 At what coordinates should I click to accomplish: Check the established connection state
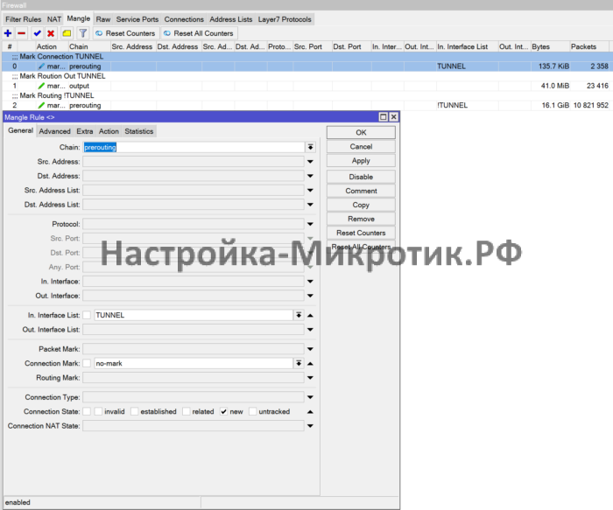pyautogui.click(x=135, y=412)
